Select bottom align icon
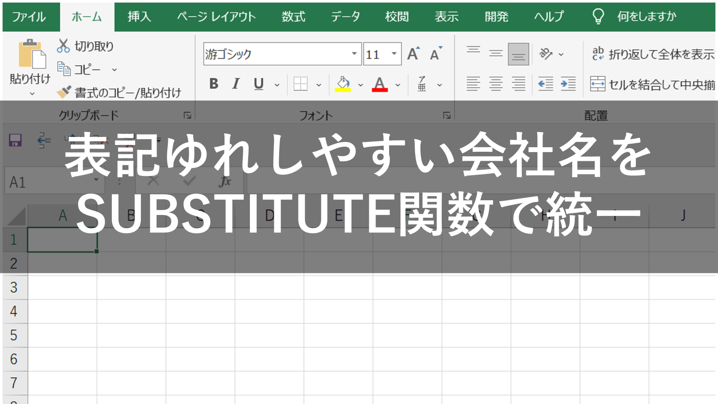 (518, 54)
